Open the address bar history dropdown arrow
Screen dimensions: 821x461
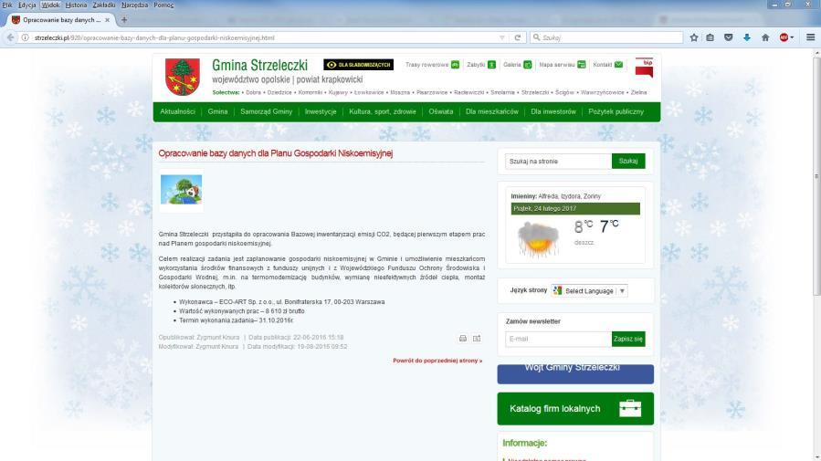click(501, 37)
